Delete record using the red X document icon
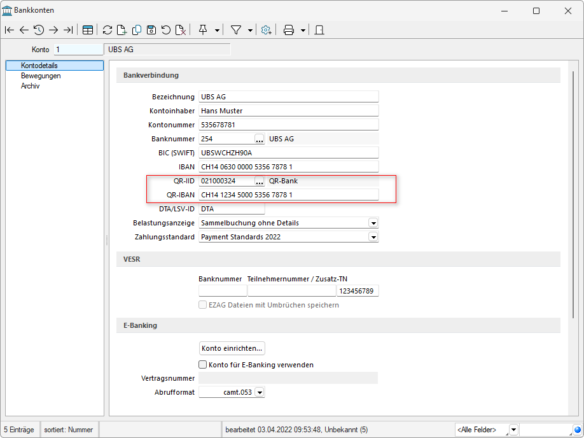 [181, 30]
